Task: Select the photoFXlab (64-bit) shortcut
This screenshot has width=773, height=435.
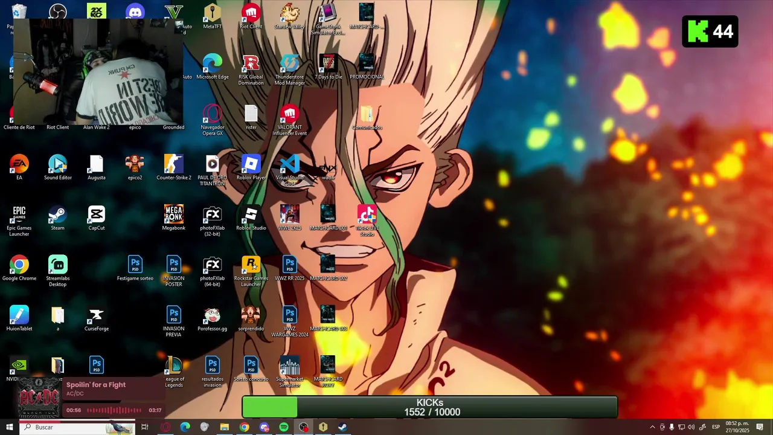Action: click(212, 271)
